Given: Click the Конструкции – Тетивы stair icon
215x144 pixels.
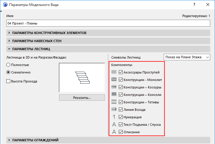Looking at the screenshot, I should (x=114, y=102).
